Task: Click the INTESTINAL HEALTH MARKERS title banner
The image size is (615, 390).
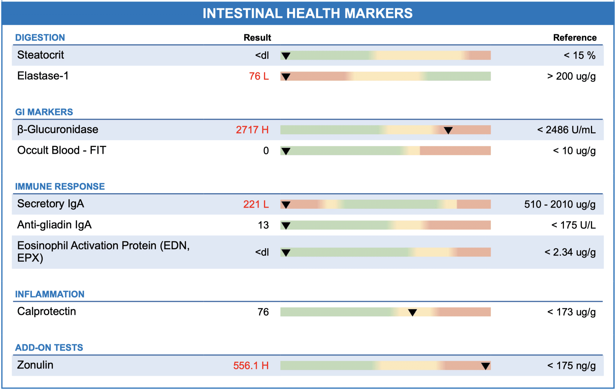Action: click(308, 13)
